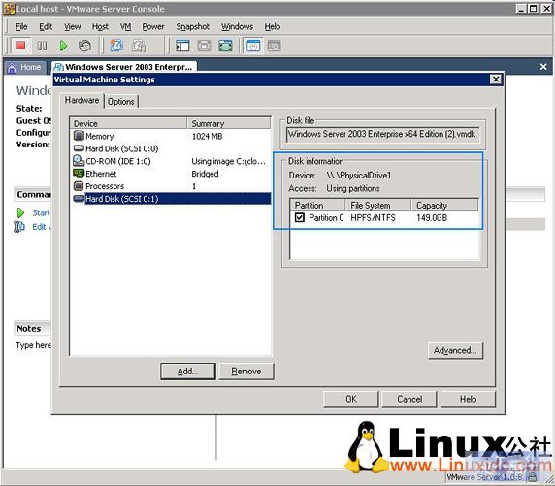Screen dimensions: 555x486
Task: Open the VM menu
Action: click(126, 26)
